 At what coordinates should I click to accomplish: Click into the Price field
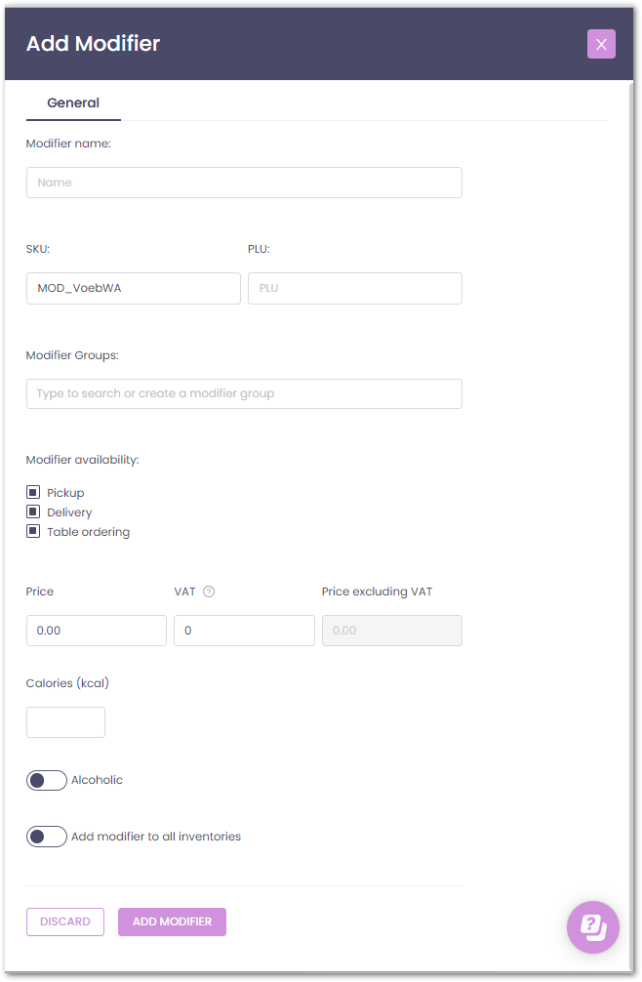click(96, 631)
